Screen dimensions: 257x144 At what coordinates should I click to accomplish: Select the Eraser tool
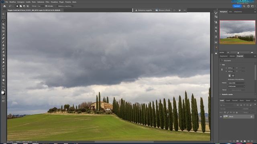(x=3, y=52)
